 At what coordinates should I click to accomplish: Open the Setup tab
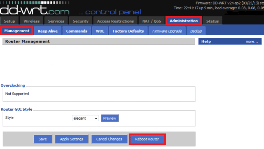tap(9, 21)
